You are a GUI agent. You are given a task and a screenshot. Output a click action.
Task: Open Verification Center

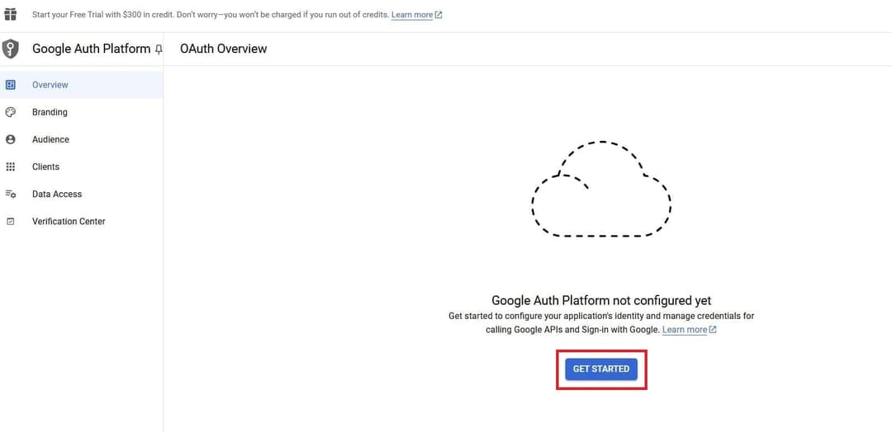(x=69, y=221)
